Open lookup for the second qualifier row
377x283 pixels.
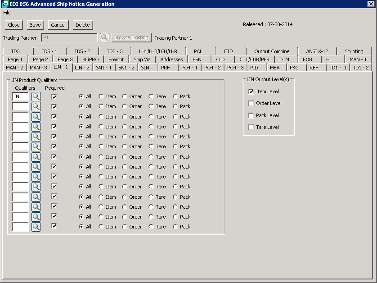36,107
